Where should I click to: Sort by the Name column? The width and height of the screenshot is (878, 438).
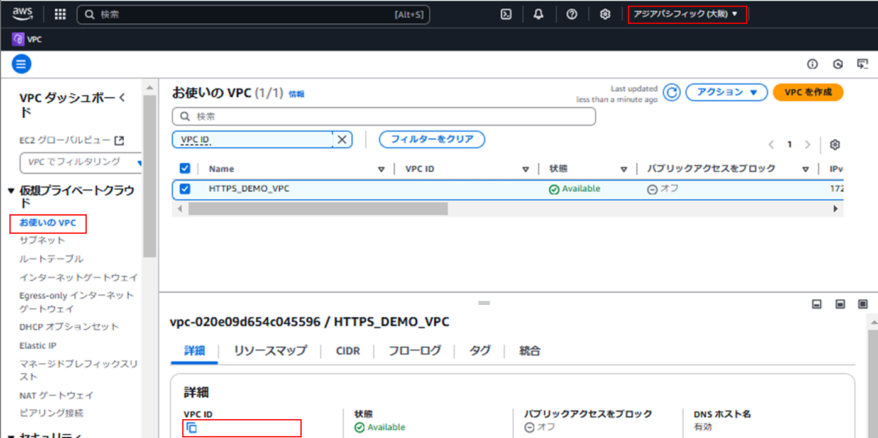(381, 169)
